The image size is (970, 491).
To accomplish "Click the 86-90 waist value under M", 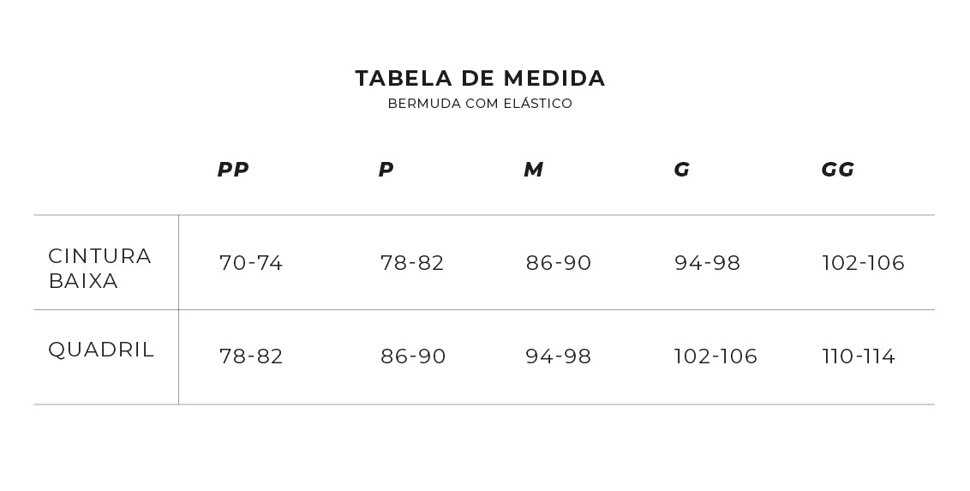I will [x=559, y=263].
